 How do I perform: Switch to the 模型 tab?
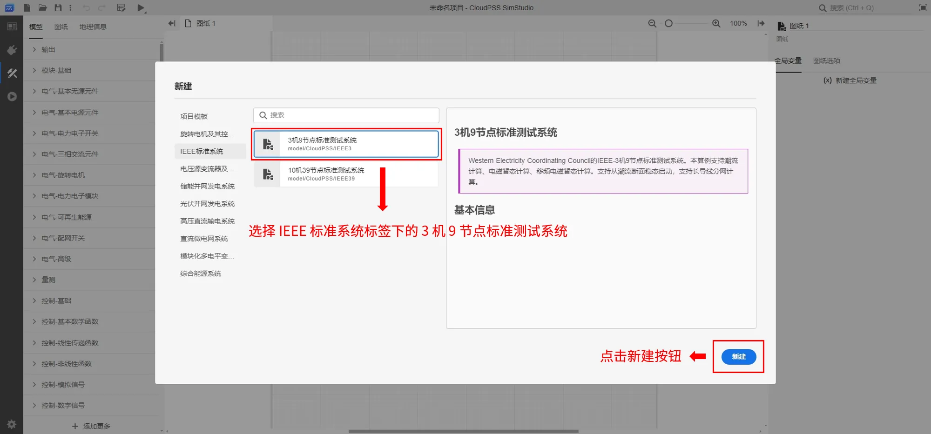click(36, 27)
